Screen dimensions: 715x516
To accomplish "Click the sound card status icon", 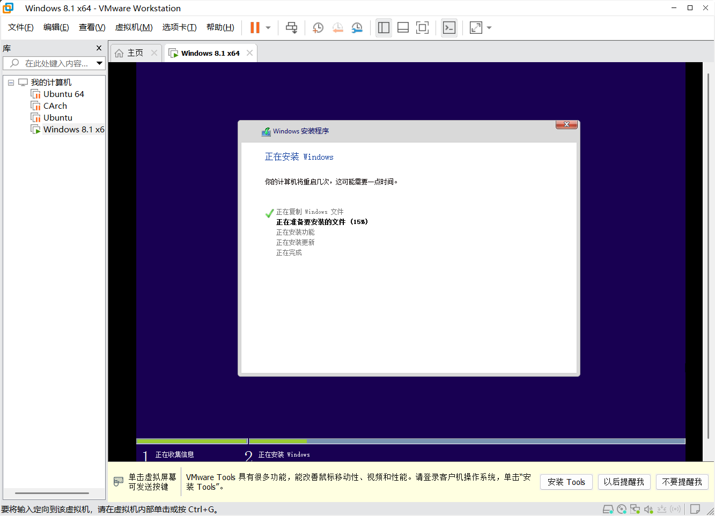I will (x=648, y=509).
